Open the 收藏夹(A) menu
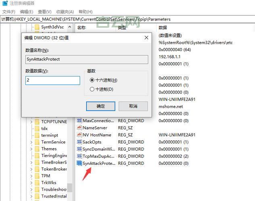 (65, 12)
